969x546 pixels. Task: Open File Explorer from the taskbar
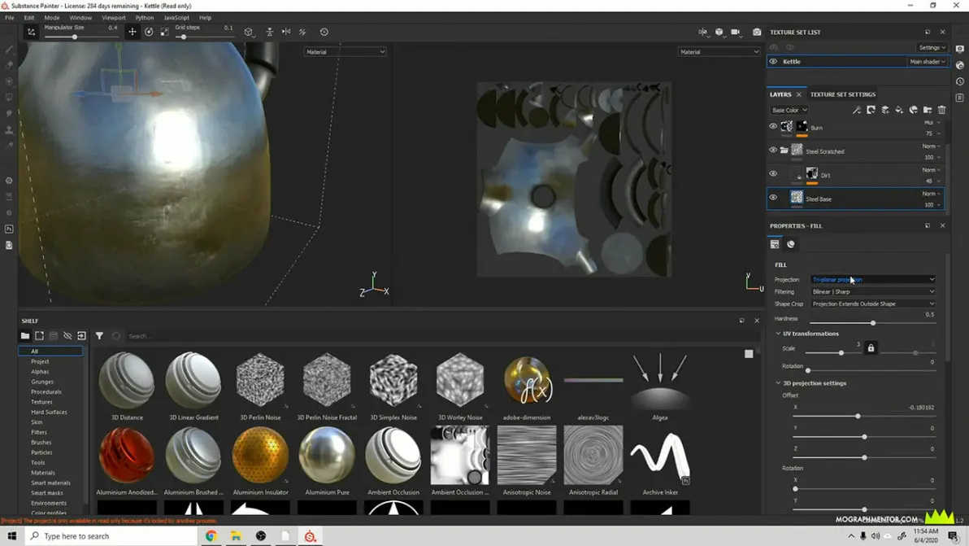(x=236, y=536)
